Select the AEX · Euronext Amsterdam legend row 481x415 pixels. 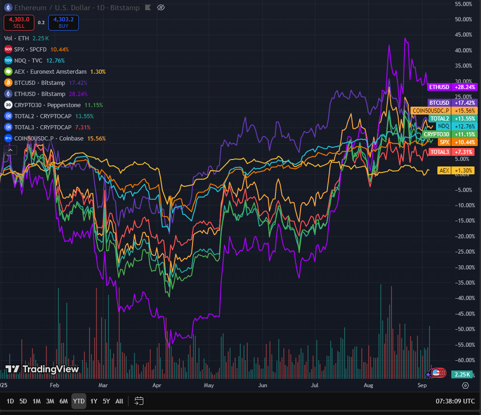coord(55,71)
